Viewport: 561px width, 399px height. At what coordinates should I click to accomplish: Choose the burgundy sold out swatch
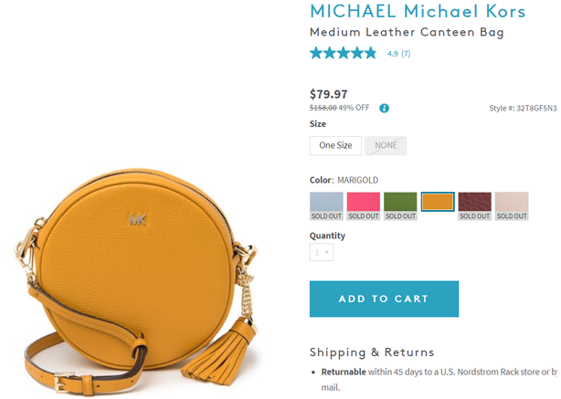click(474, 206)
